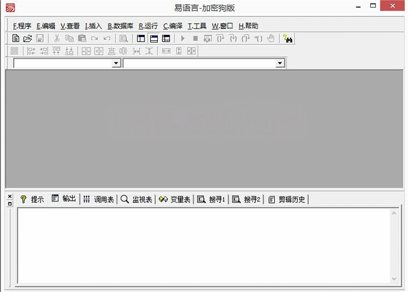Click the 易语言 app icon in title bar

[10, 8]
